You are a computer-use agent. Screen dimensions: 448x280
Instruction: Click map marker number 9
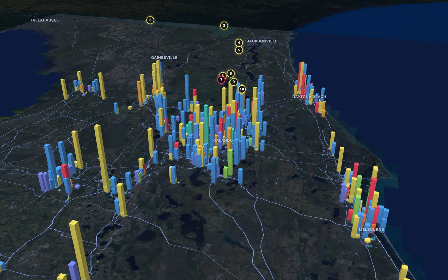tap(234, 82)
